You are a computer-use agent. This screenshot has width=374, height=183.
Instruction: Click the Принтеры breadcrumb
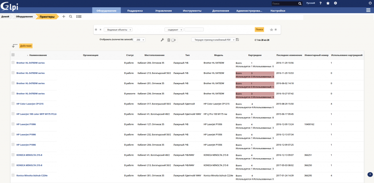47,17
